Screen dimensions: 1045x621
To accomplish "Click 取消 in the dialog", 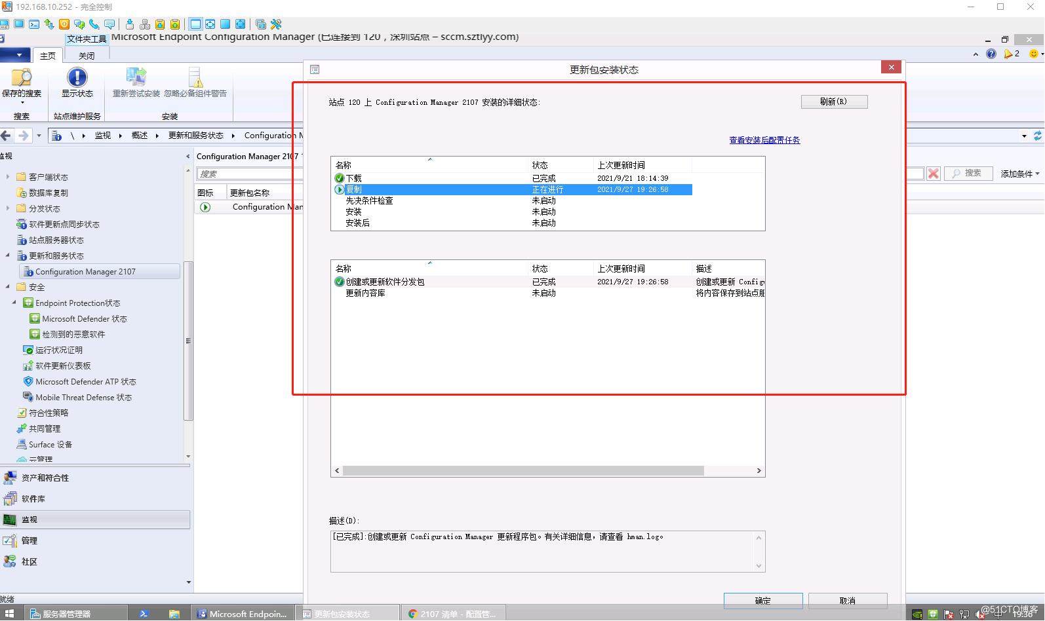I will pos(848,601).
